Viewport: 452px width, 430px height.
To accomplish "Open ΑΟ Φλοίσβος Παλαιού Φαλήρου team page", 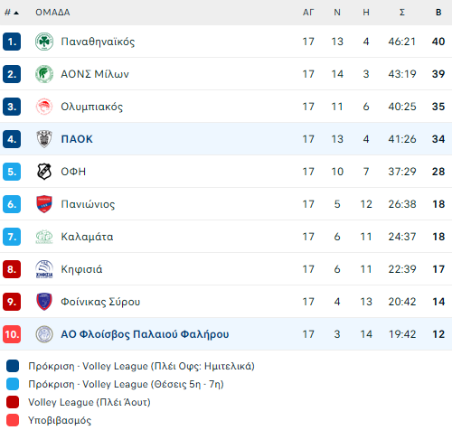I will coord(145,334).
